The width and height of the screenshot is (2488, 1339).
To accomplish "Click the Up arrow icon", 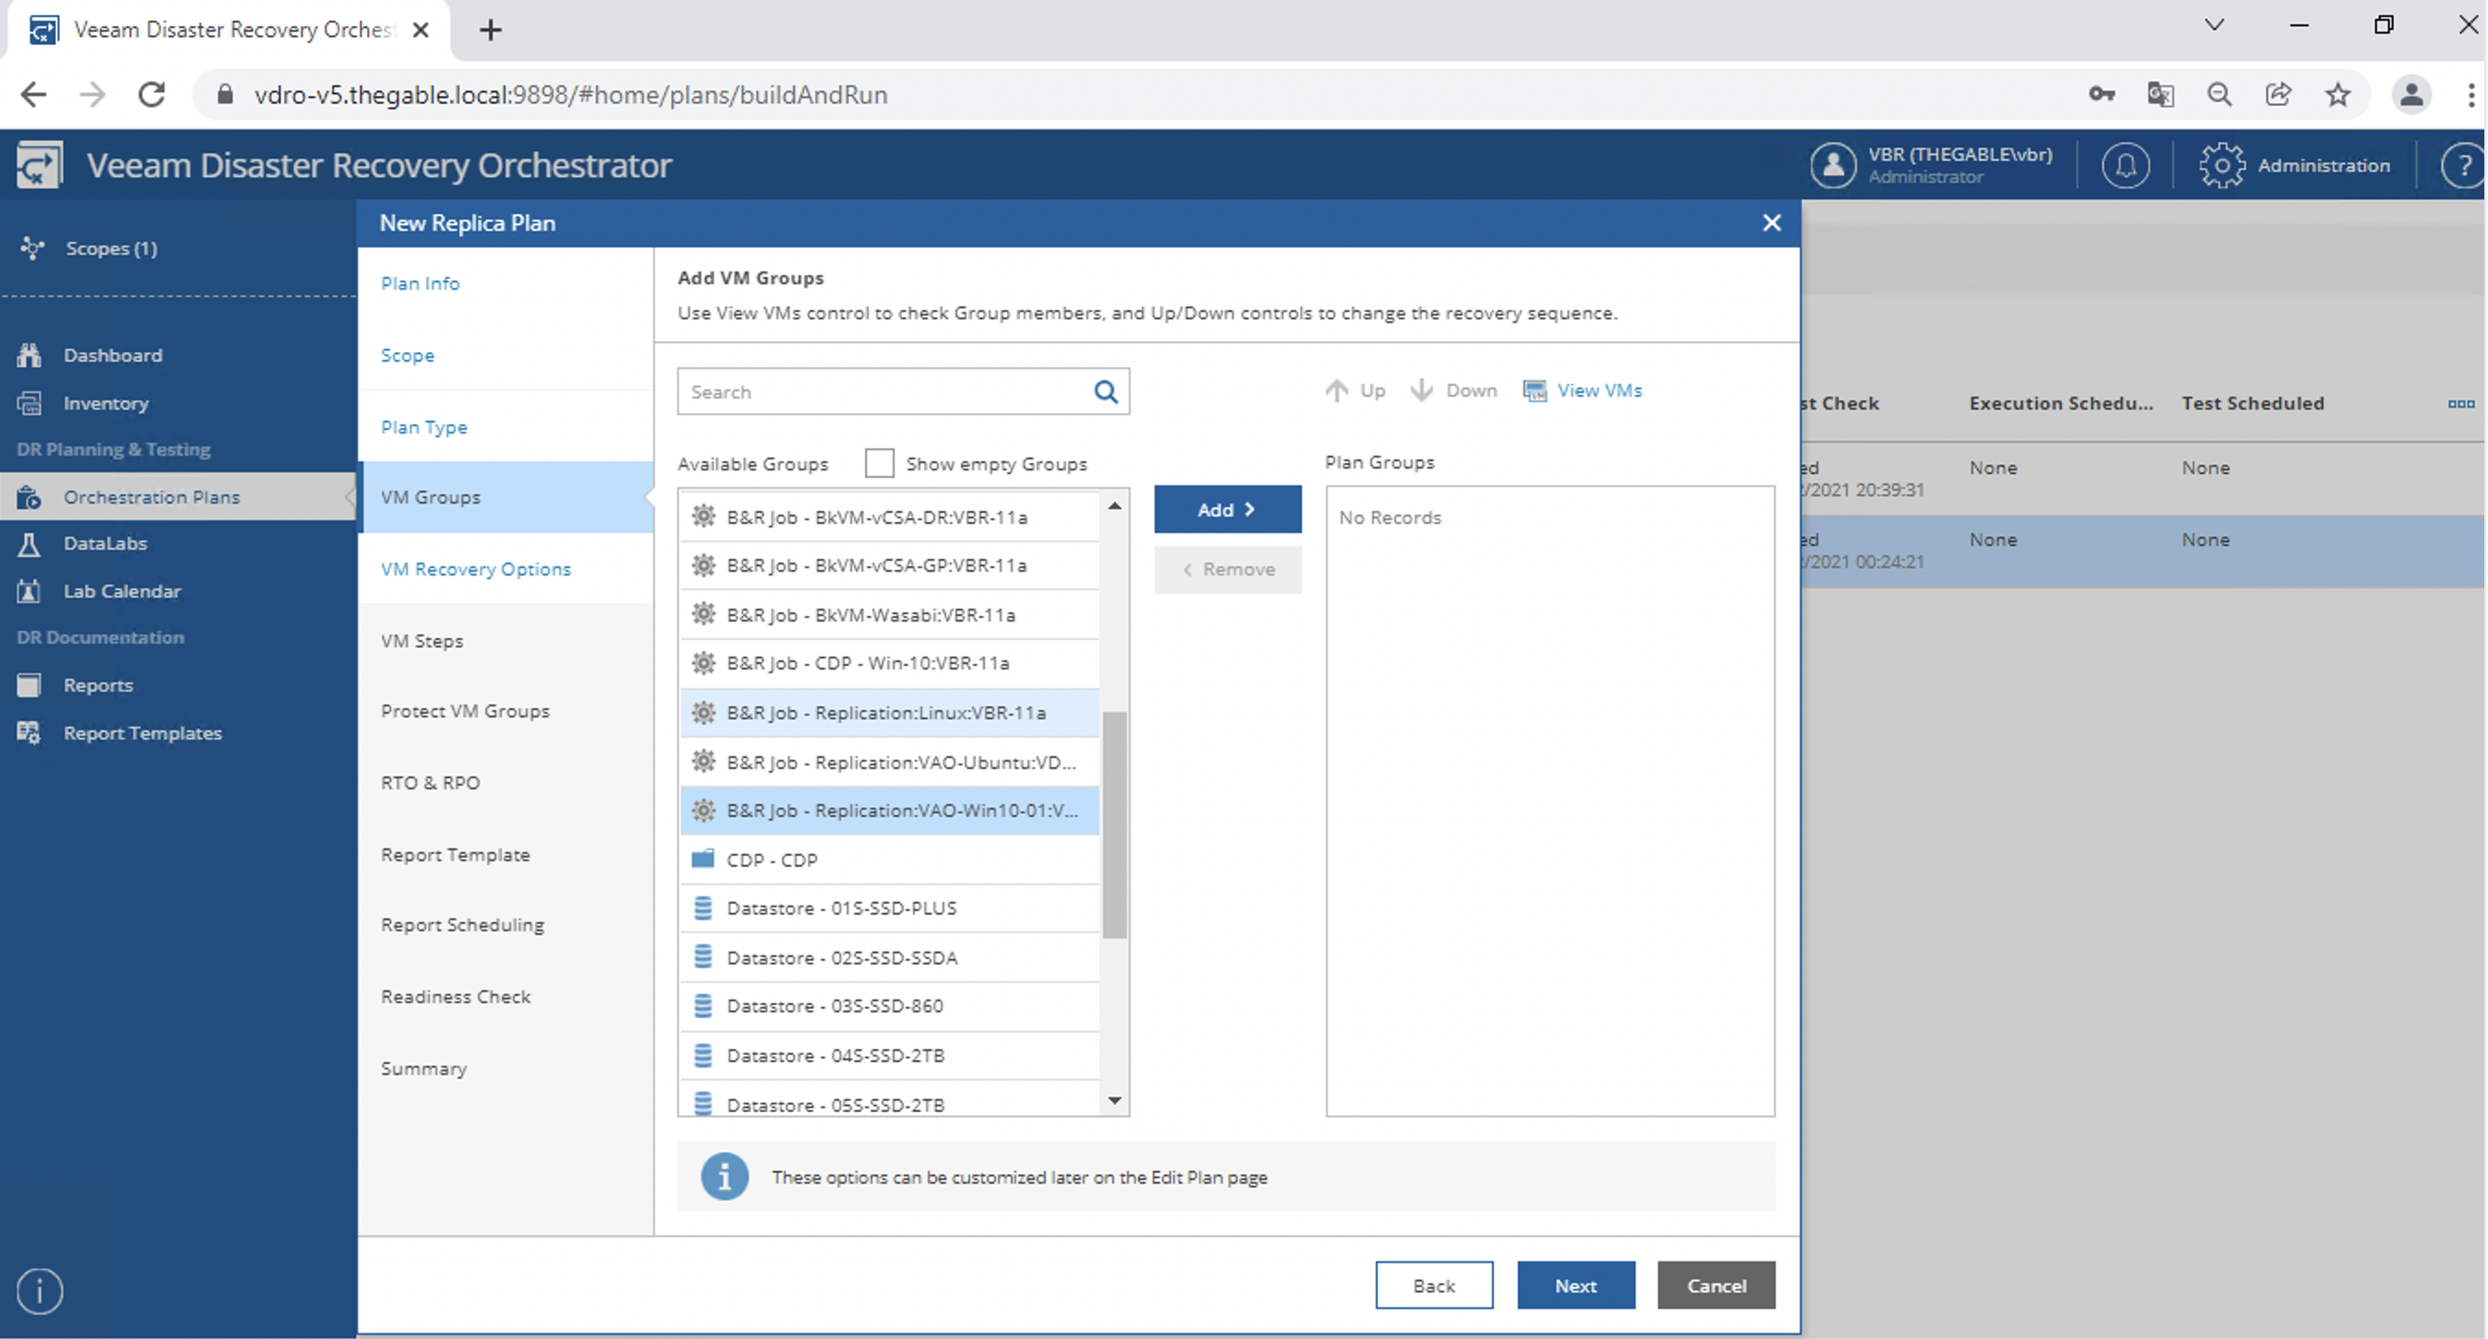I will [x=1337, y=390].
